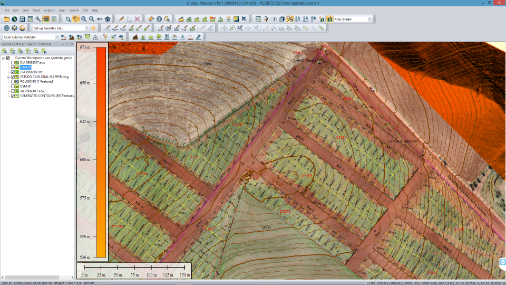Click the zoom in magnifier
The image size is (506, 285).
[x=84, y=19]
